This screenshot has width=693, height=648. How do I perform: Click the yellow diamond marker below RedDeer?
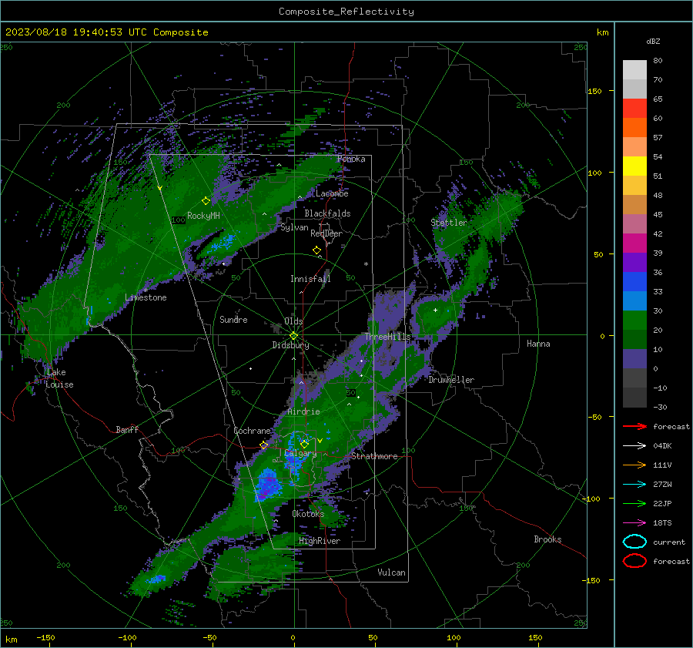(x=316, y=250)
